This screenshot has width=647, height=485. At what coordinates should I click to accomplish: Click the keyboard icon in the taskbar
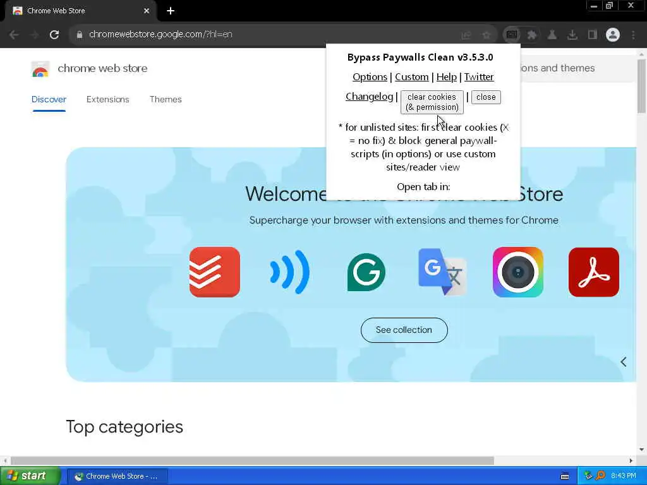tap(565, 476)
